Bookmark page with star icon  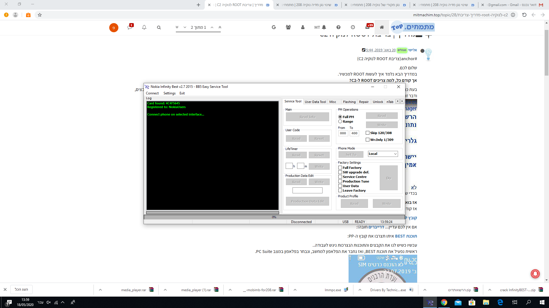tap(40, 15)
